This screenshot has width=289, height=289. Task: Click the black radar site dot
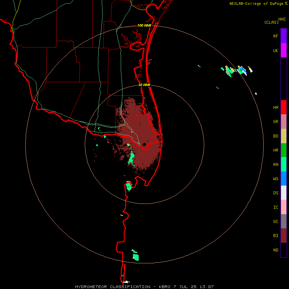[144, 144]
